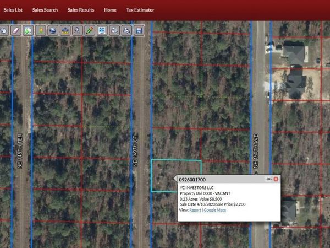Click the NE 150TH AVE street label
The width and height of the screenshot is (330, 248).
[x=256, y=151]
